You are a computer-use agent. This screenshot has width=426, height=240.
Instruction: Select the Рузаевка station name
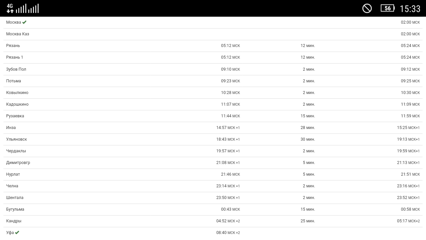pyautogui.click(x=15, y=116)
